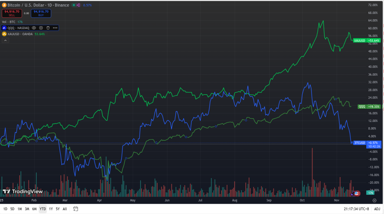Switch to the 5D time range
384x214 pixels.
coord(12,209)
